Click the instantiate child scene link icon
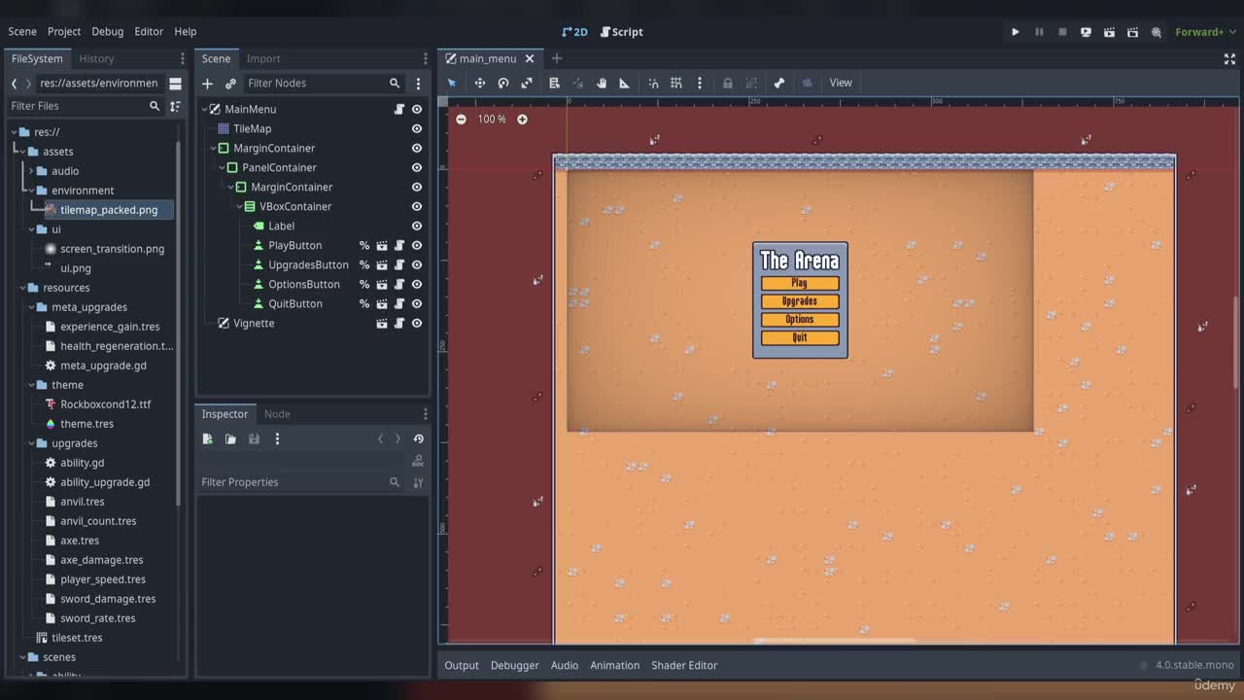This screenshot has width=1244, height=700. click(x=230, y=84)
